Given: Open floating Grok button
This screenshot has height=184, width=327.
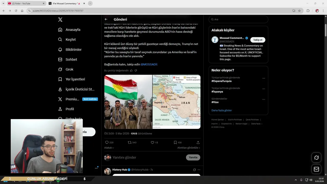Looking at the screenshot, I should pos(316,158).
